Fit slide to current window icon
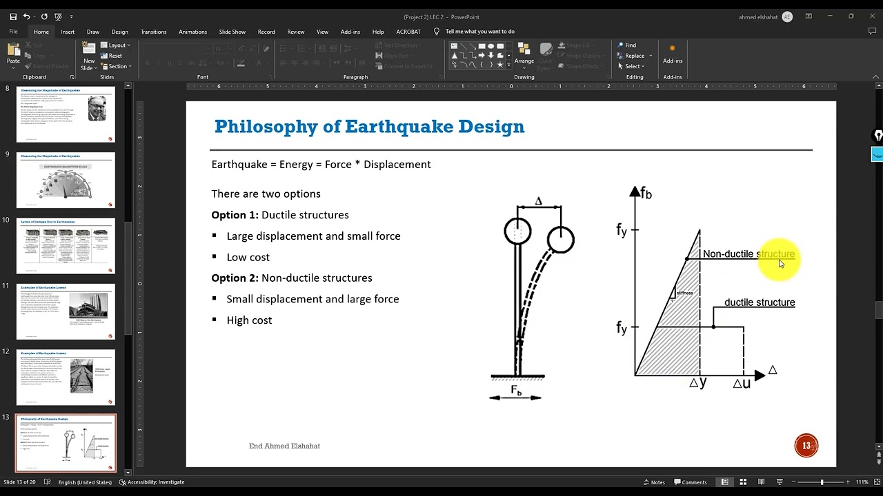 point(876,482)
